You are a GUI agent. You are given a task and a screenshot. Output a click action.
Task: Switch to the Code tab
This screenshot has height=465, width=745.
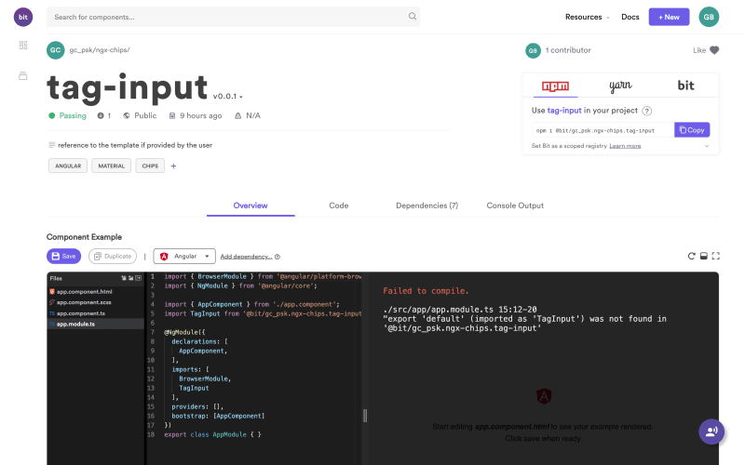pos(339,206)
